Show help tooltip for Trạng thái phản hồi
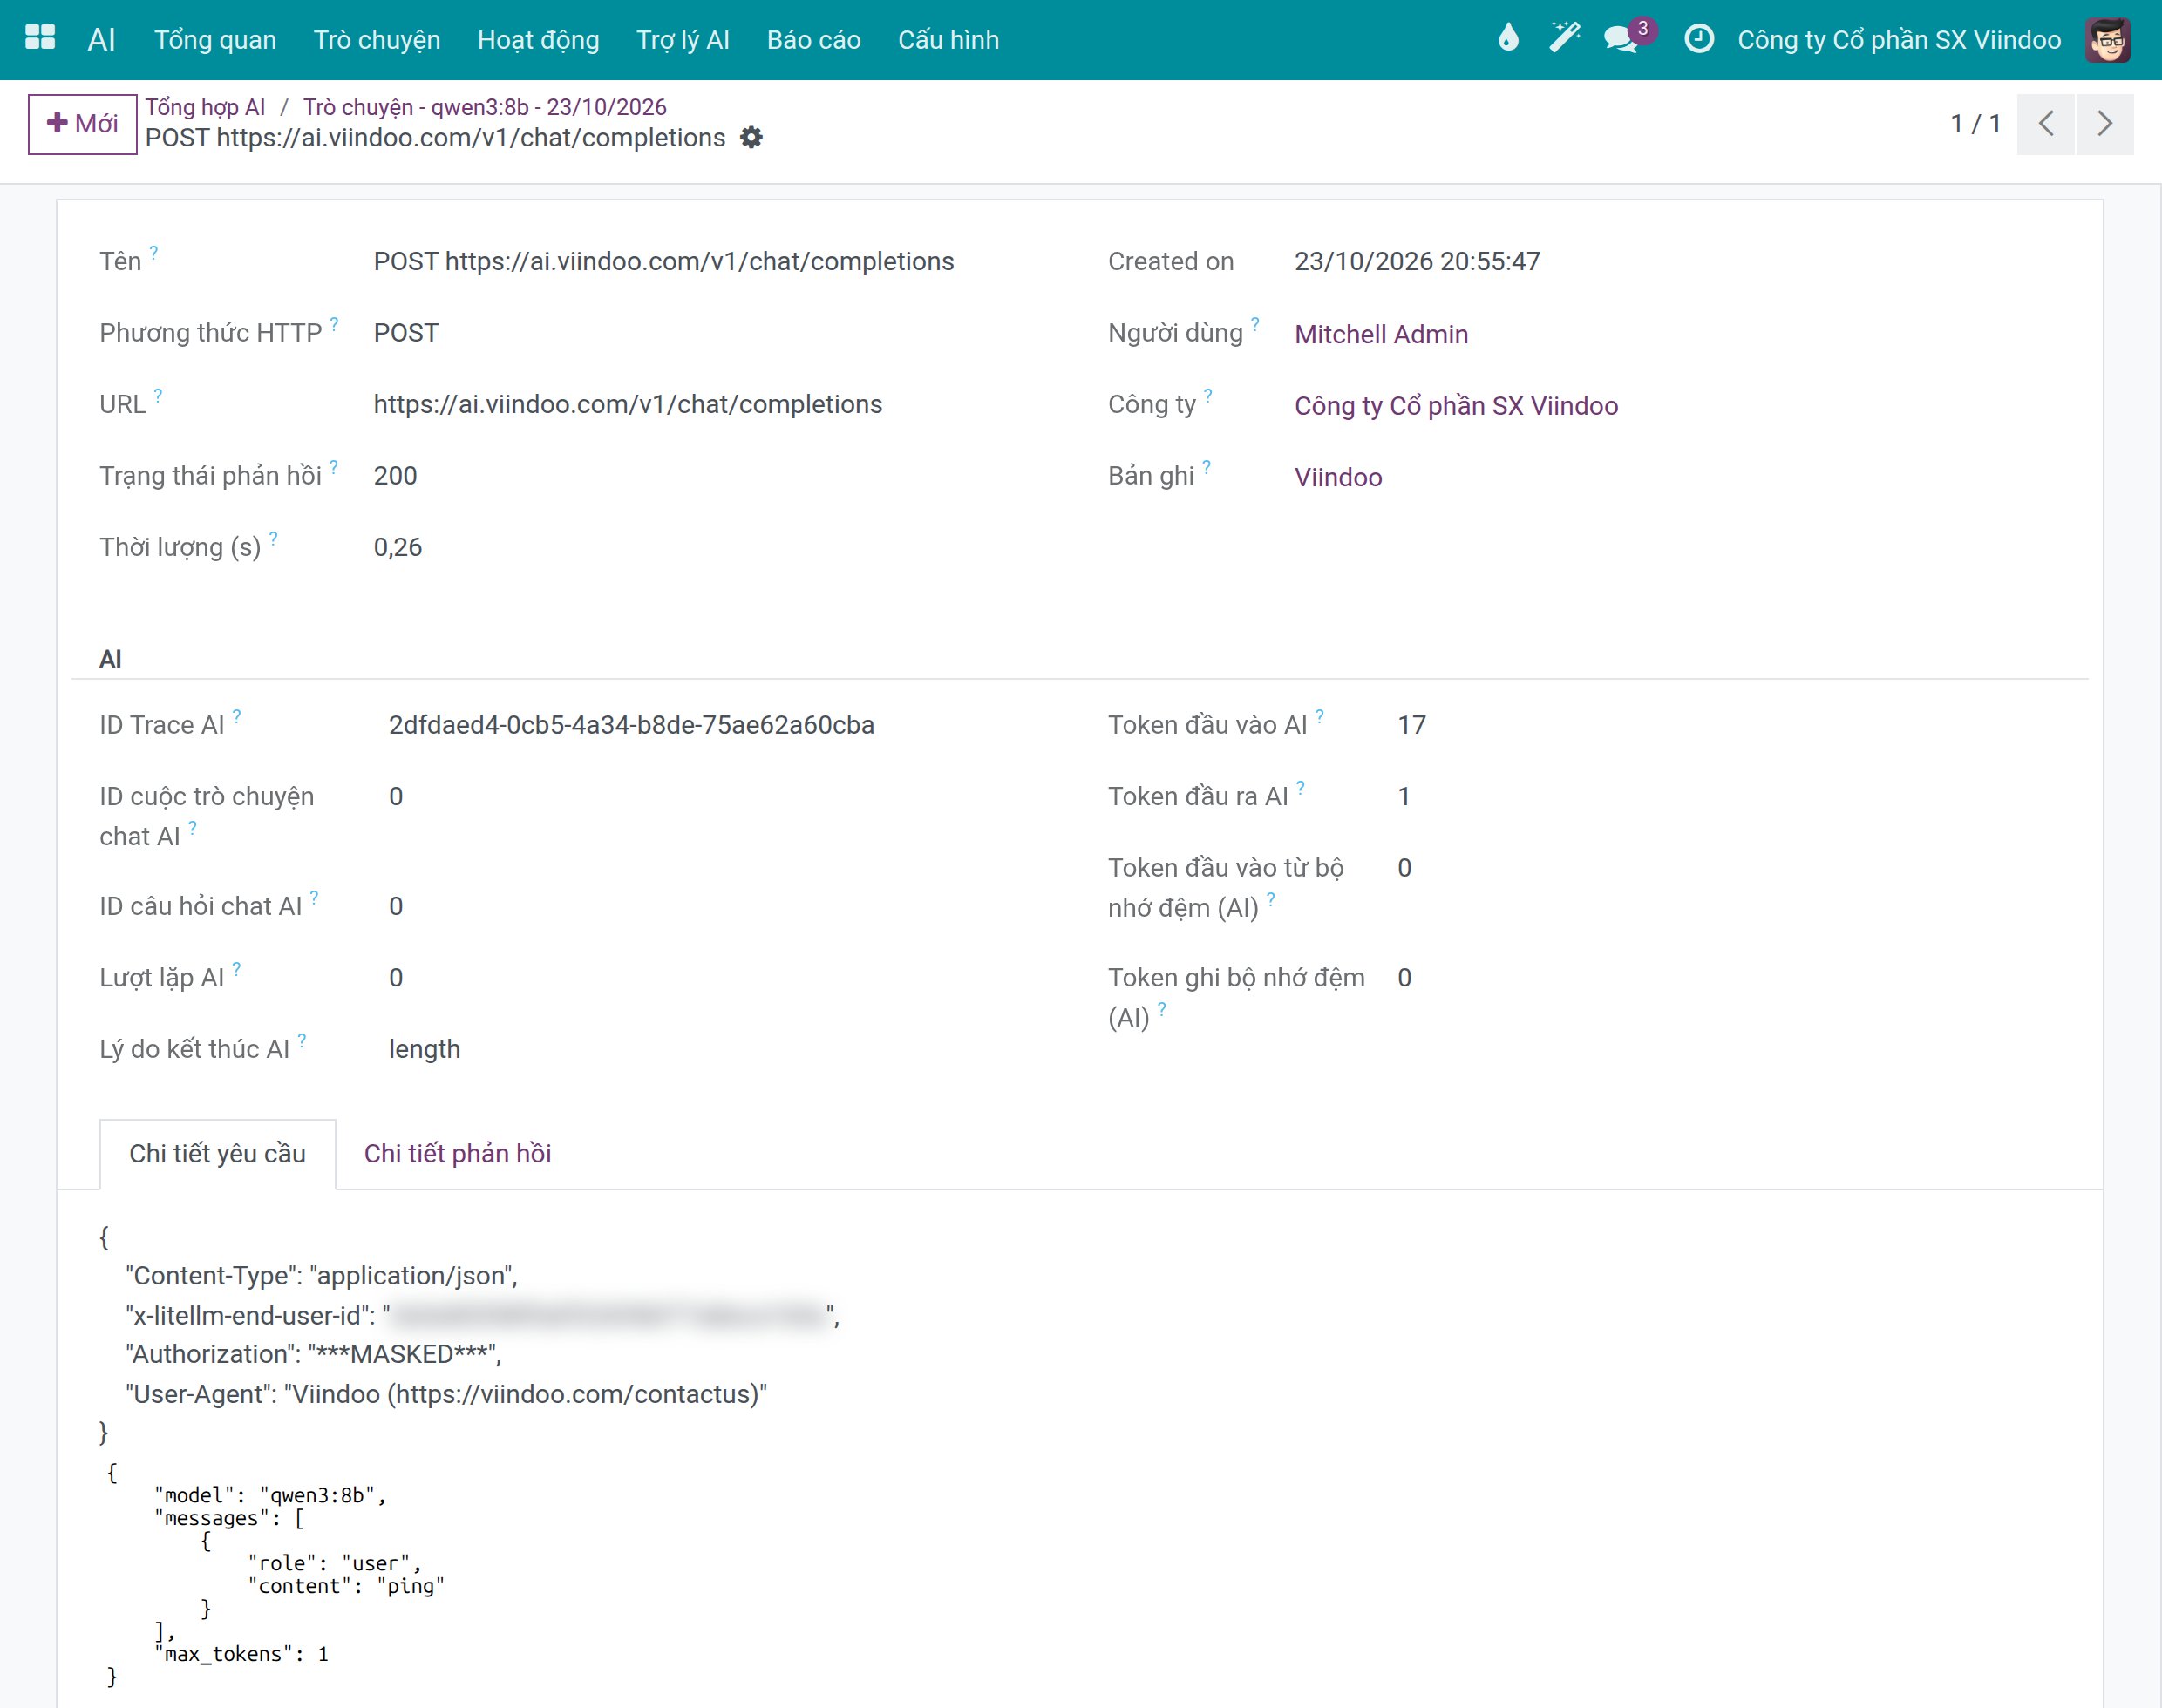This screenshot has height=1708, width=2162. [x=334, y=467]
